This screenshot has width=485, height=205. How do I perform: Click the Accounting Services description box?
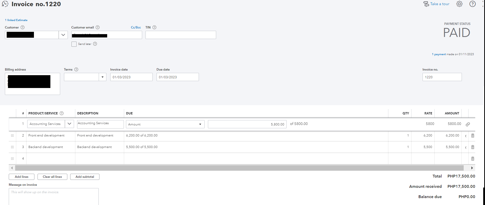tap(100, 124)
